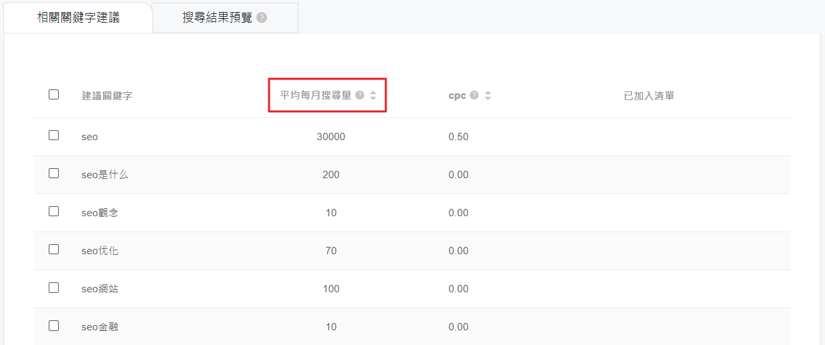Check the box for keyword seo
825x345 pixels.
click(x=54, y=135)
